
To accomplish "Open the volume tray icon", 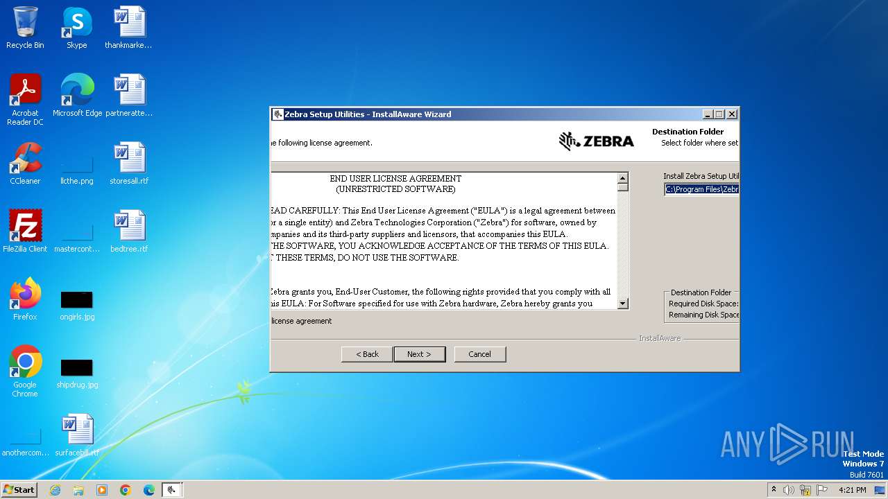I will click(x=789, y=490).
